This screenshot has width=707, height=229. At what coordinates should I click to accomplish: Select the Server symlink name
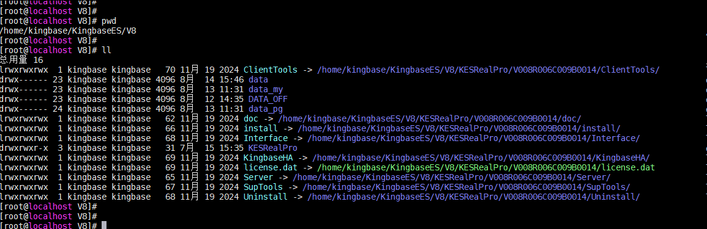258,177
